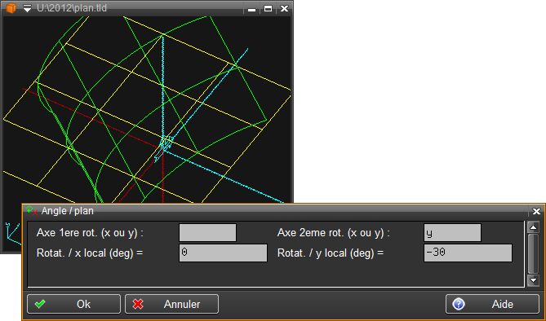The width and height of the screenshot is (546, 321).
Task: Click the Angle / plan dialog icon
Action: (x=32, y=210)
